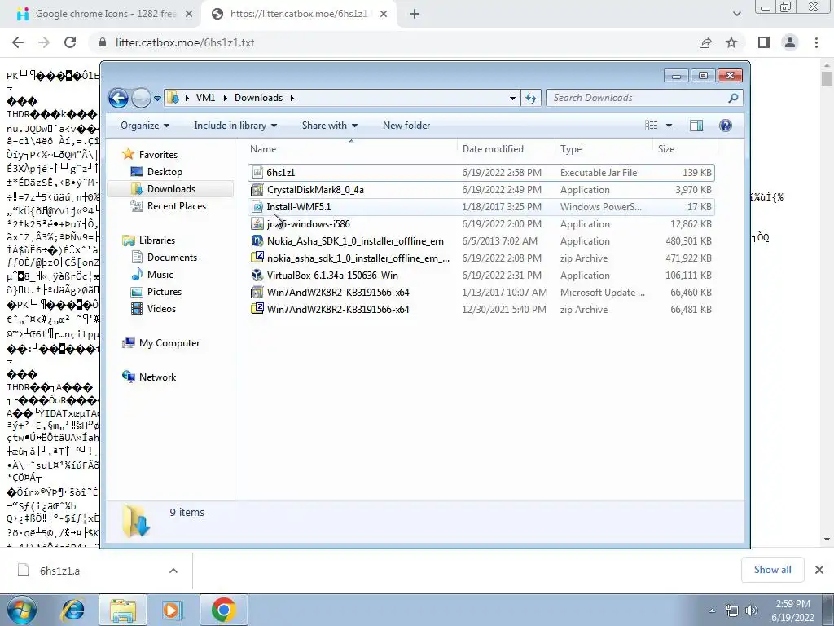Open recent pages dropdown beside forward arrow
This screenshot has height=626, width=834.
pos(157,99)
